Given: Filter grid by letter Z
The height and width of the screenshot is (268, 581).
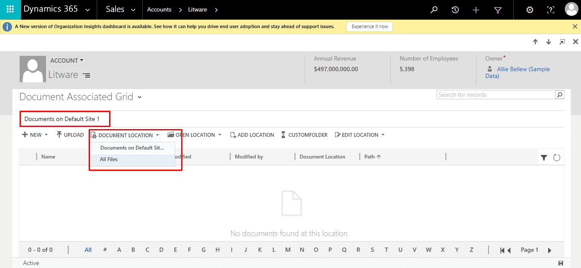Looking at the screenshot, I should tap(471, 250).
